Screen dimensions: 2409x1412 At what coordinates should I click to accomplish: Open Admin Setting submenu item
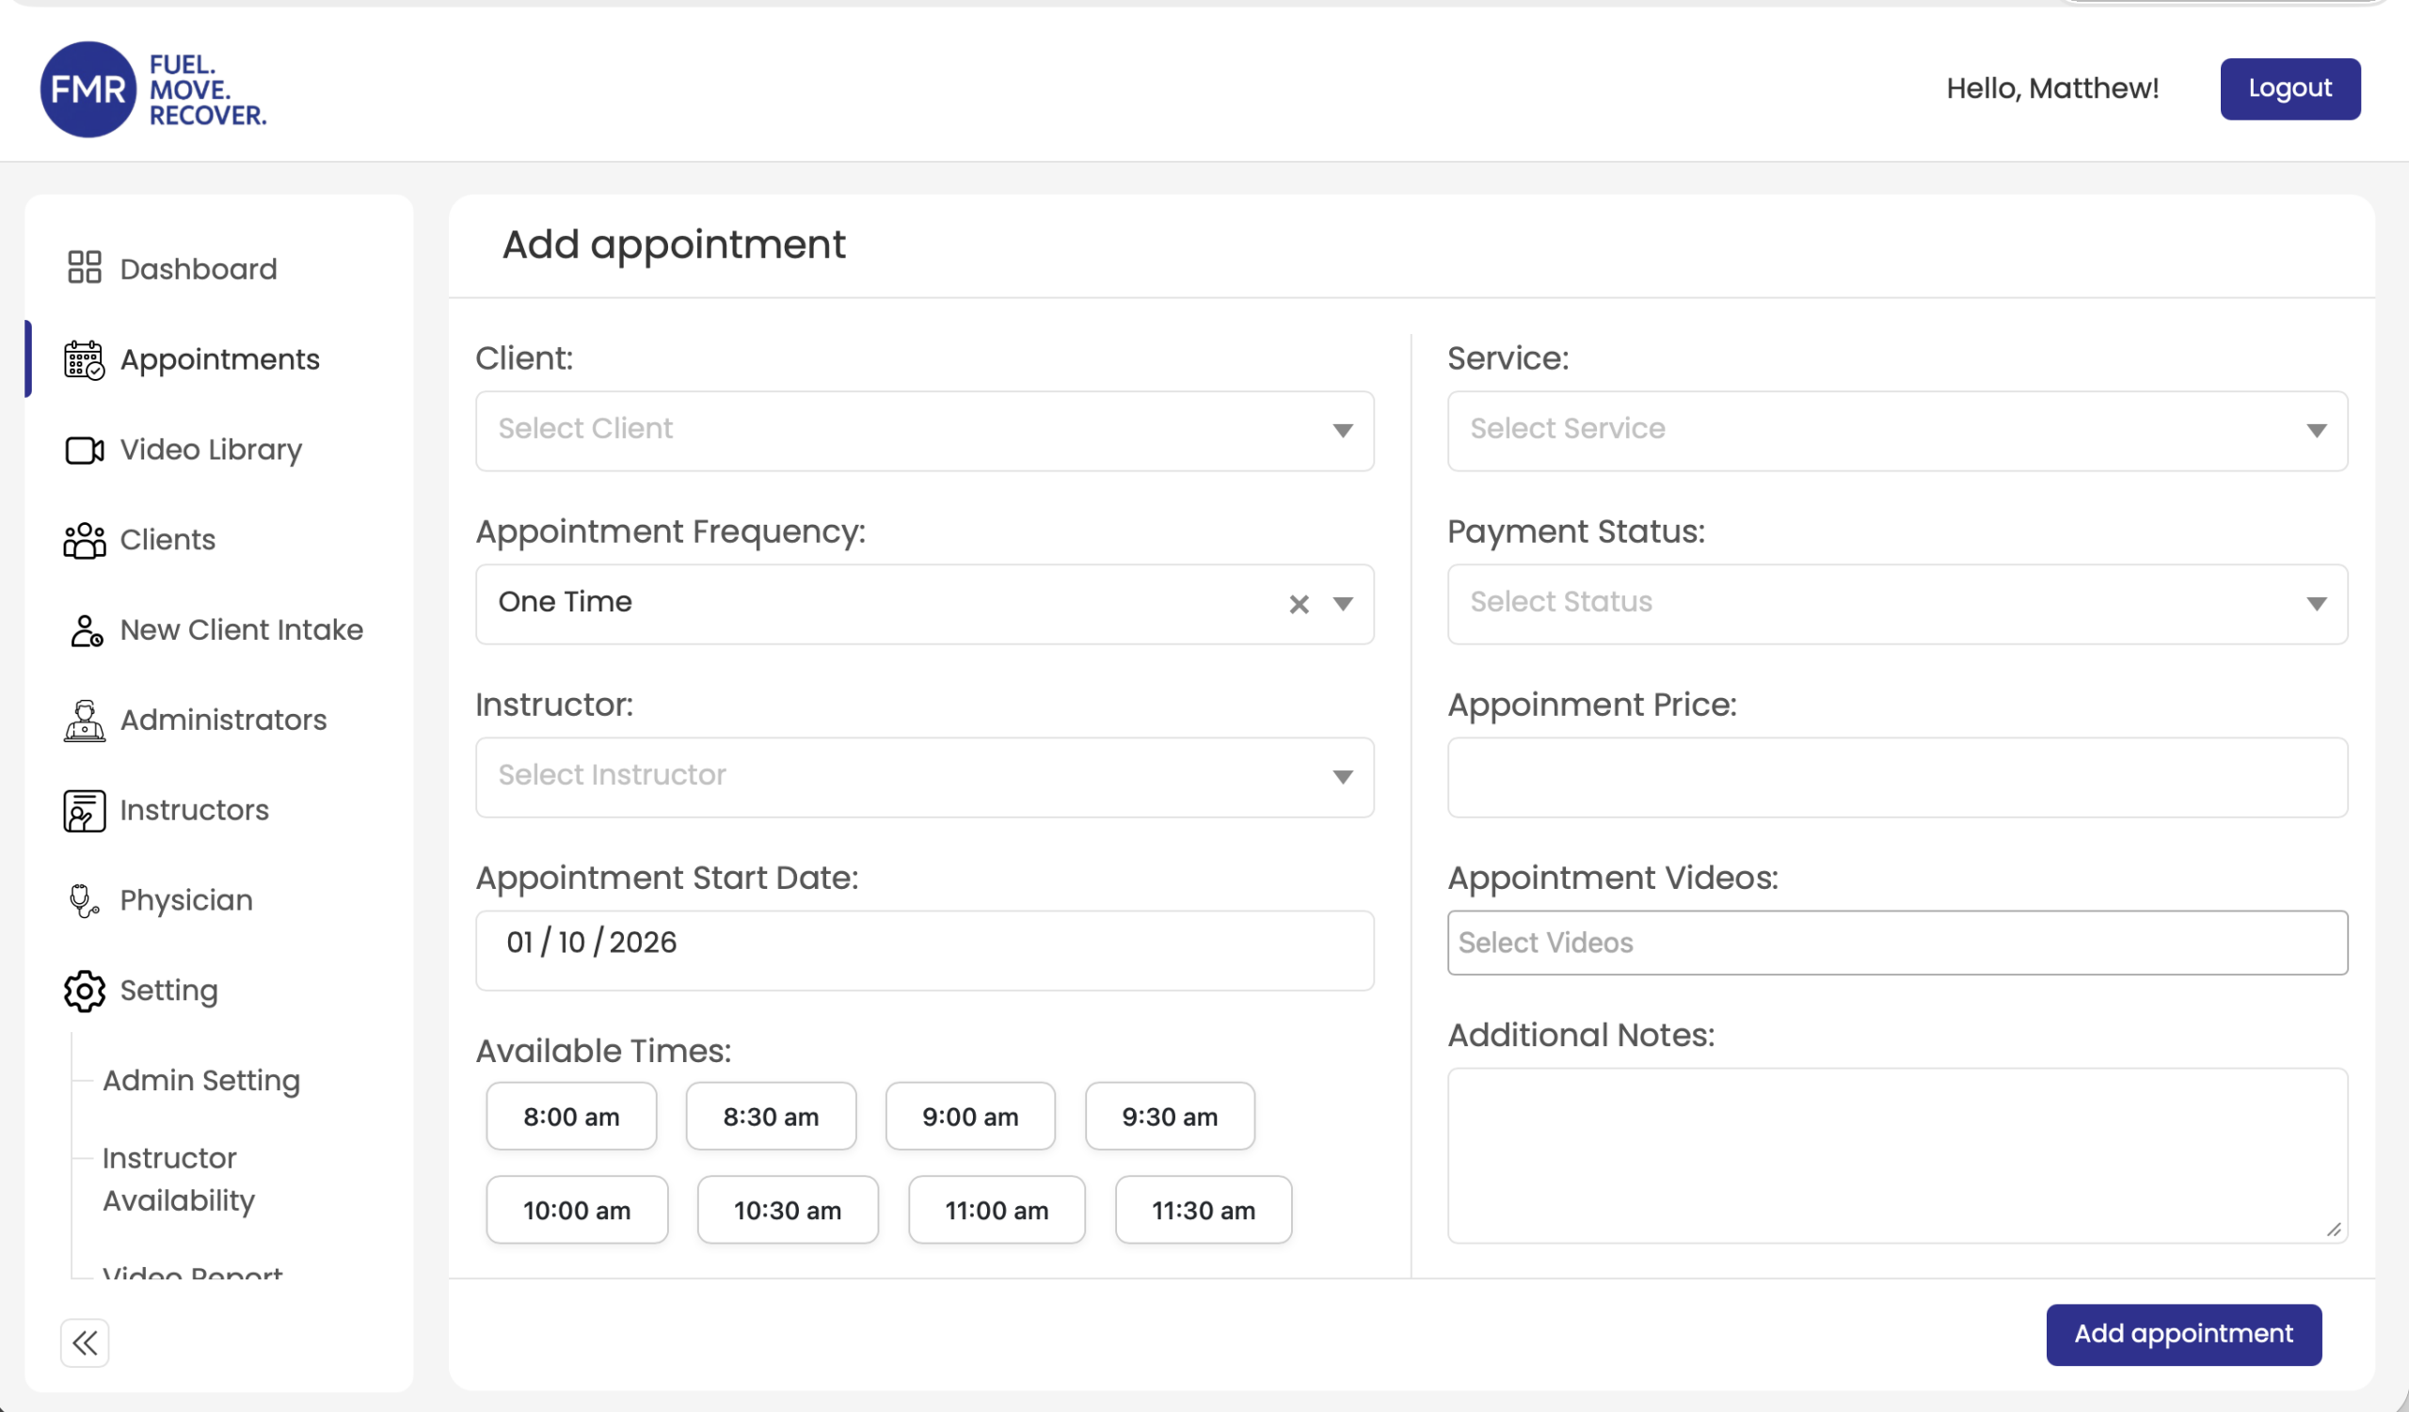(200, 1080)
